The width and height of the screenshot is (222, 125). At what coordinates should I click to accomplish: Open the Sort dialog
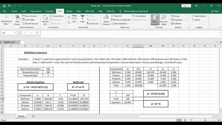point(74,19)
